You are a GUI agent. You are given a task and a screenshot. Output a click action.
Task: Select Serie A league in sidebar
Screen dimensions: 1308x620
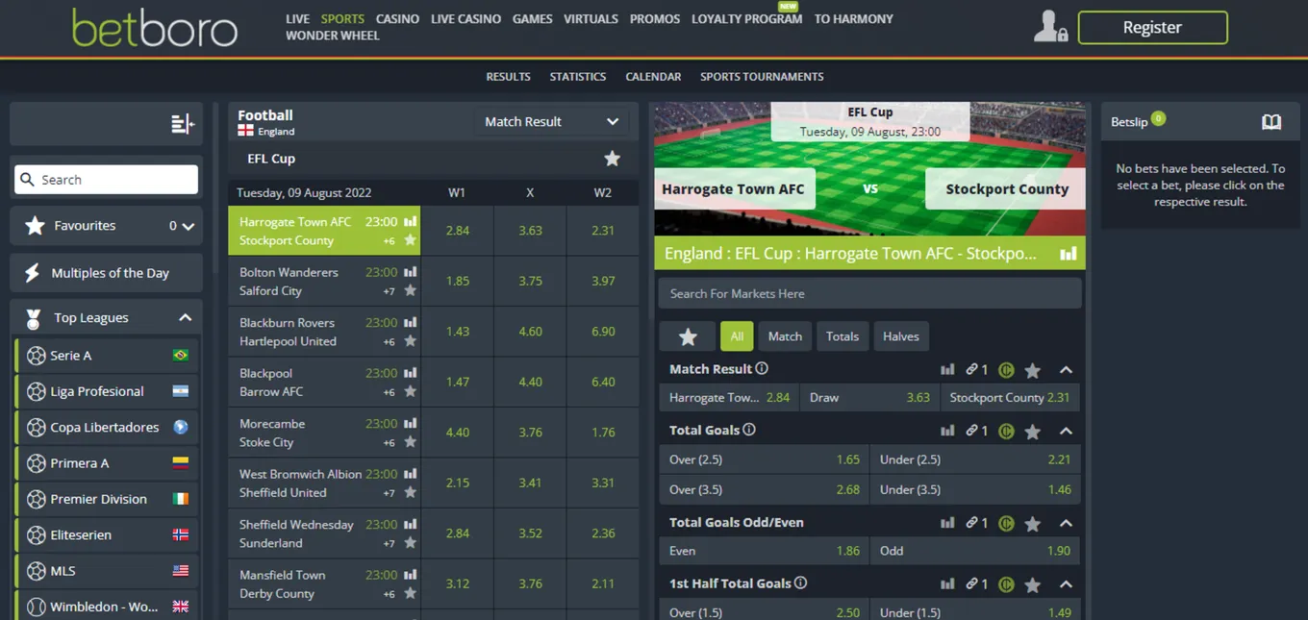tap(106, 356)
